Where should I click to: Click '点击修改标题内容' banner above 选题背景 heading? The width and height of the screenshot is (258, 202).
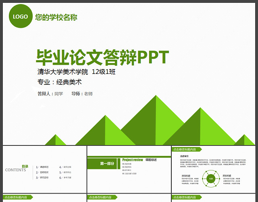(186, 149)
